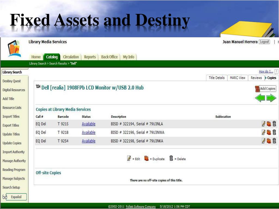This screenshot has height=209, width=279.
Task: Open the Home tab
Action: click(36, 57)
